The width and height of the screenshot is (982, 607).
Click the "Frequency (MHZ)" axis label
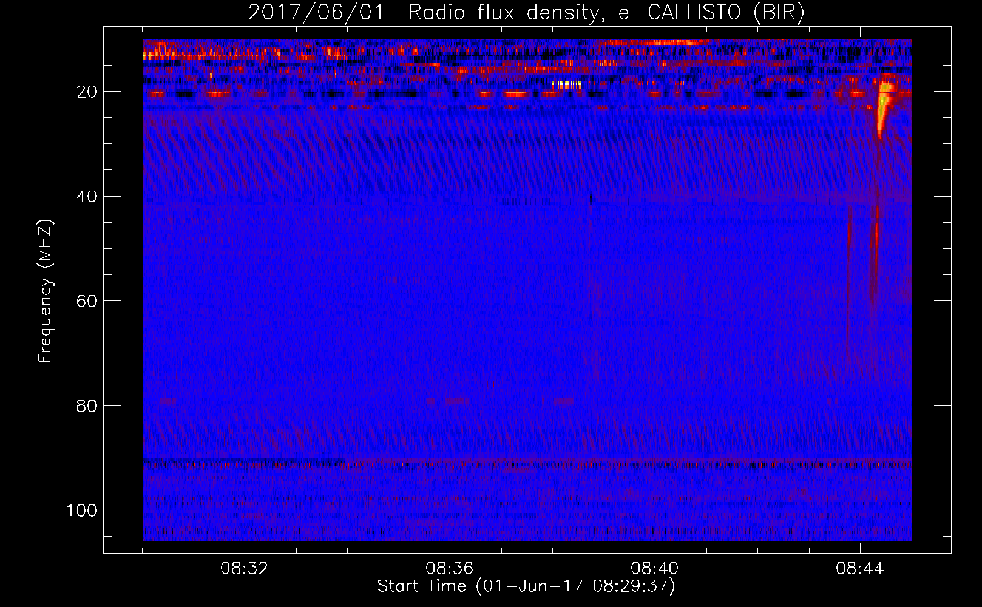point(46,291)
